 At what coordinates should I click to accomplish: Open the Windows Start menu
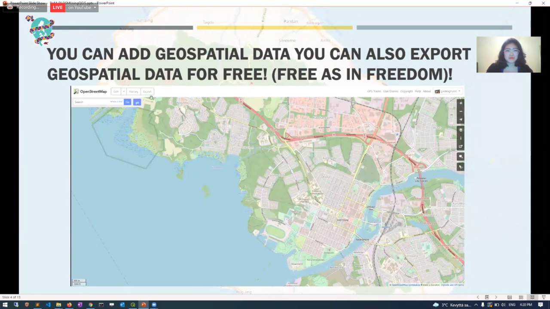pyautogui.click(x=5, y=305)
